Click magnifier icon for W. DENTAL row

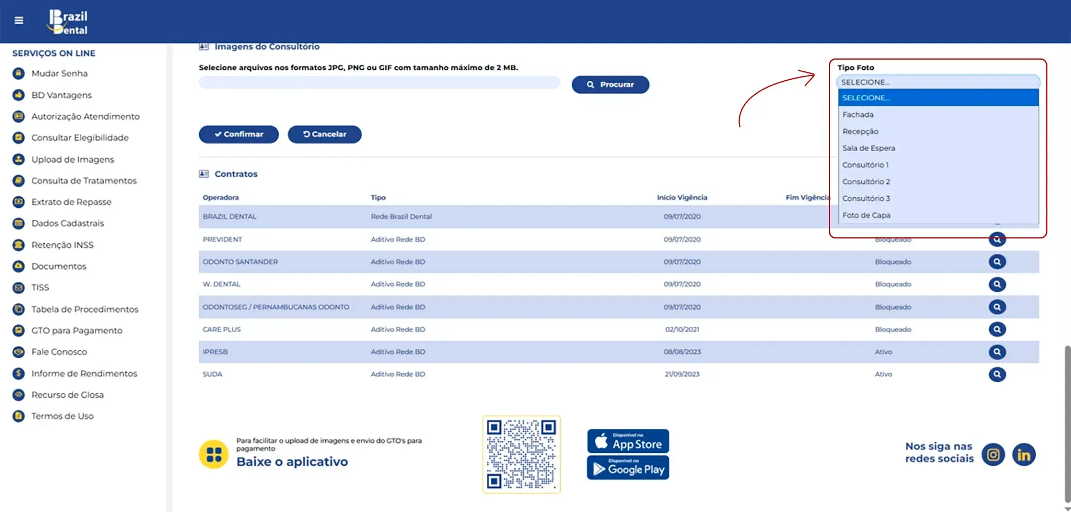click(997, 285)
